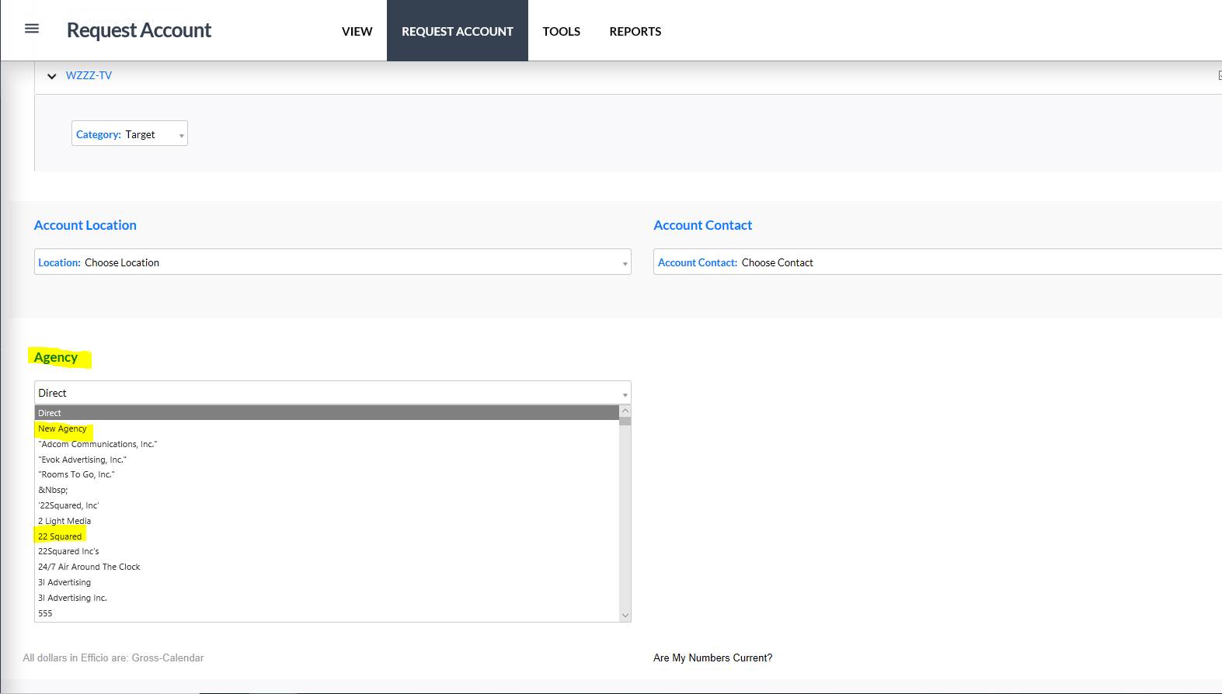The image size is (1222, 694).
Task: Click the Request Account page title
Action: [139, 30]
